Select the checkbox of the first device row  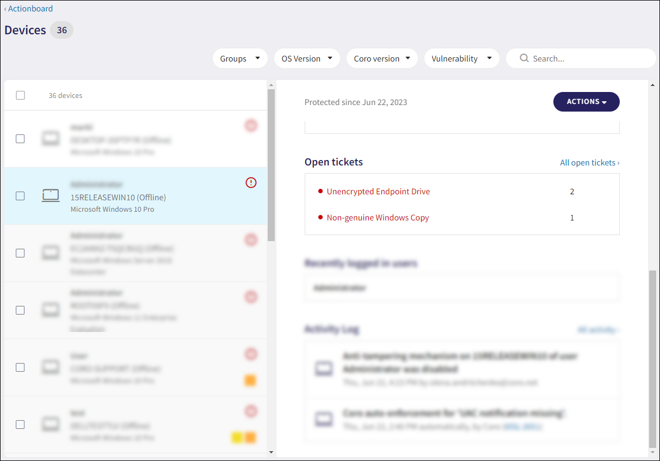click(x=21, y=139)
